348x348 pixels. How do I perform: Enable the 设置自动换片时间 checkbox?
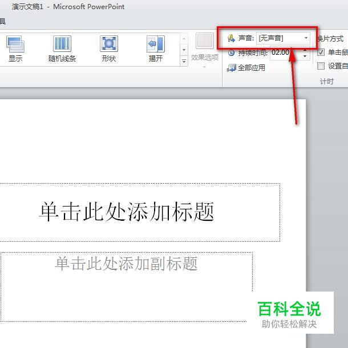(321, 66)
